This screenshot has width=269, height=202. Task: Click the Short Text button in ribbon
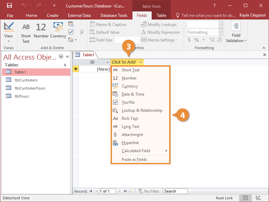pos(26,33)
